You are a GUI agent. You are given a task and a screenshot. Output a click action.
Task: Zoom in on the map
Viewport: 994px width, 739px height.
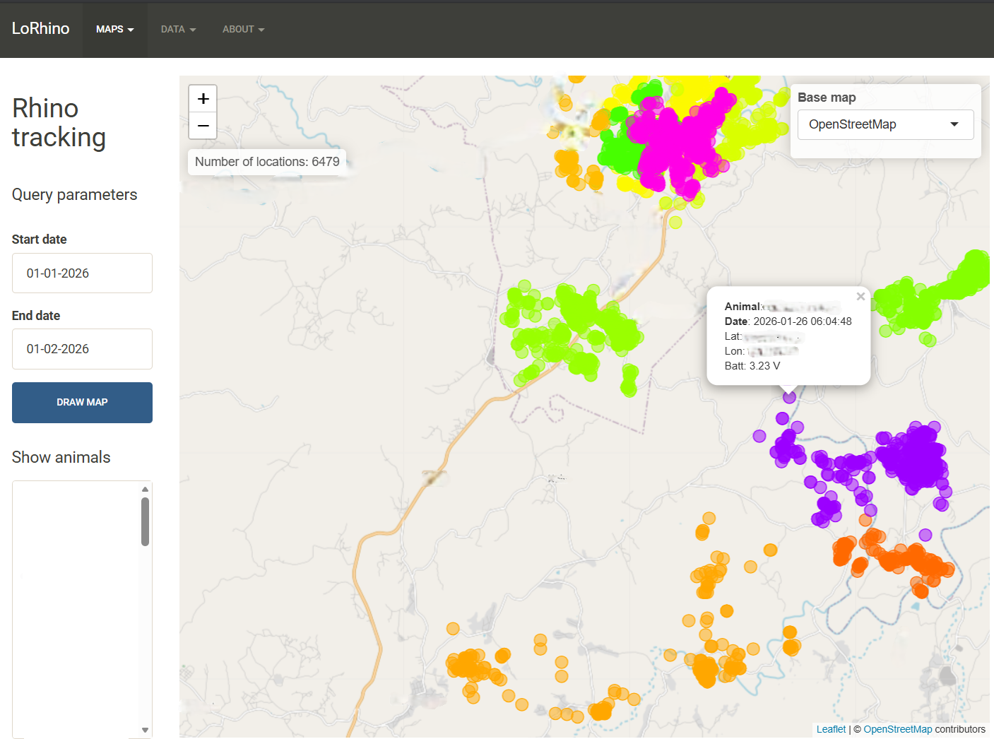(x=203, y=99)
